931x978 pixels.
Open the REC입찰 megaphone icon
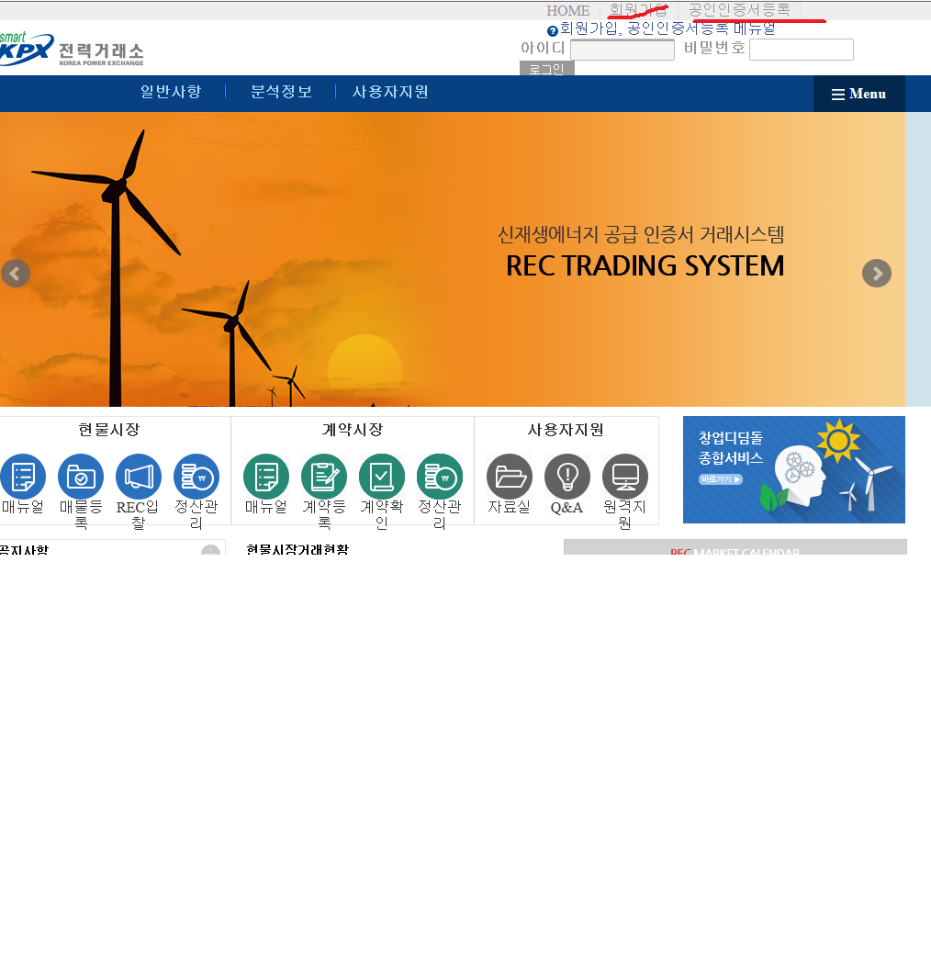[x=139, y=477]
